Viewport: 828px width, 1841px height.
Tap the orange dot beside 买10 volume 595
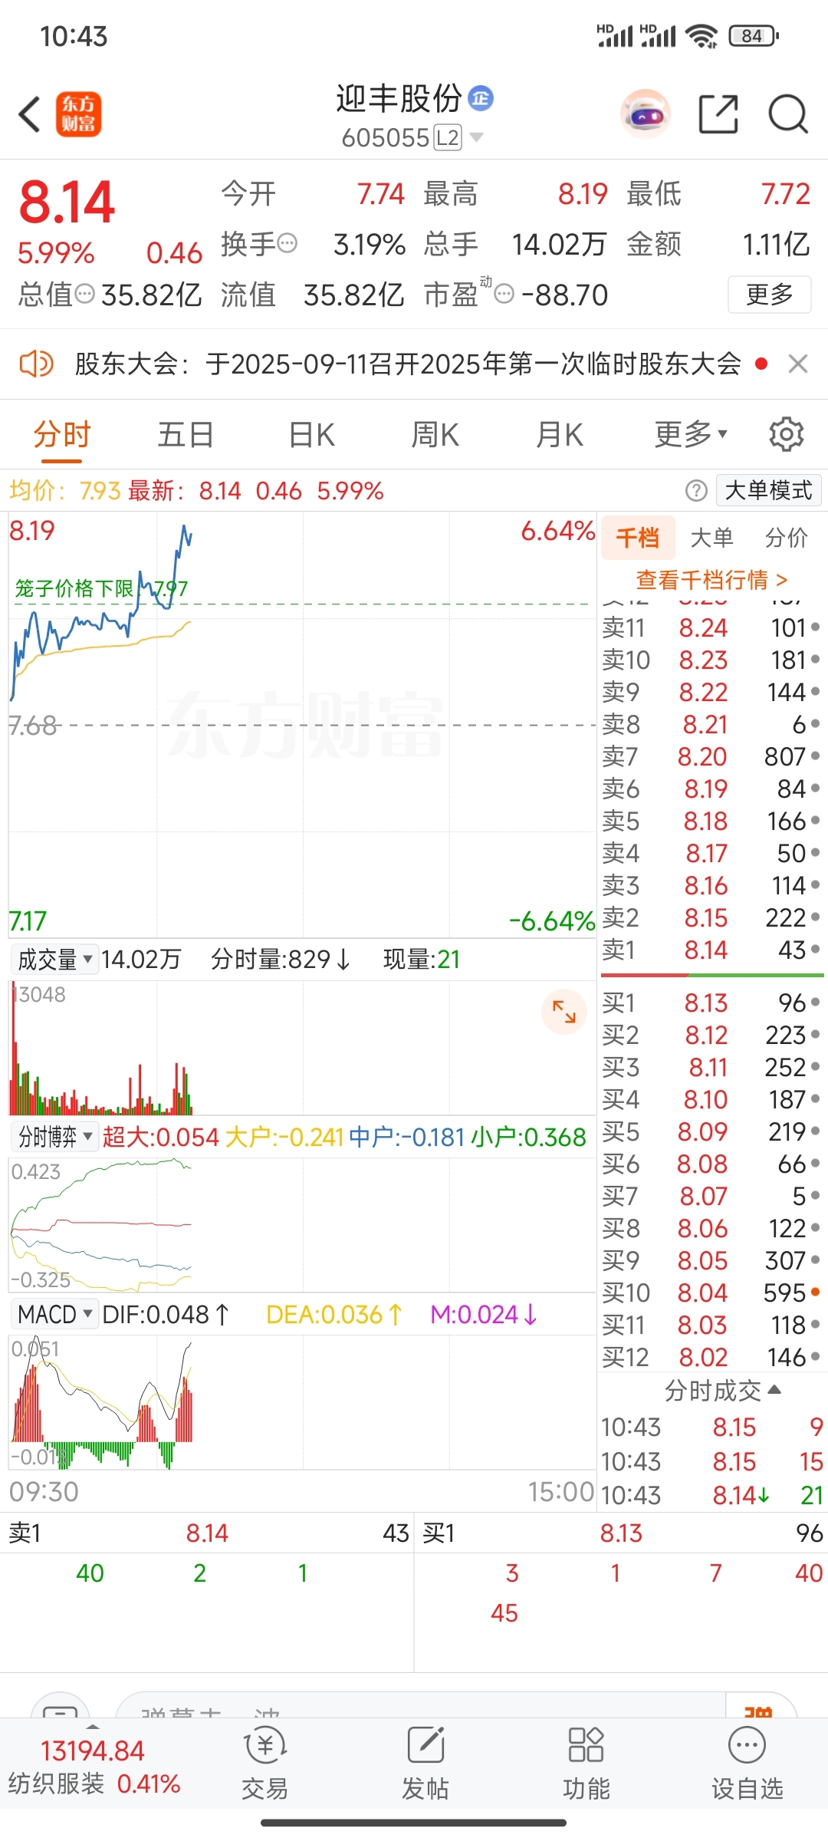click(816, 1292)
